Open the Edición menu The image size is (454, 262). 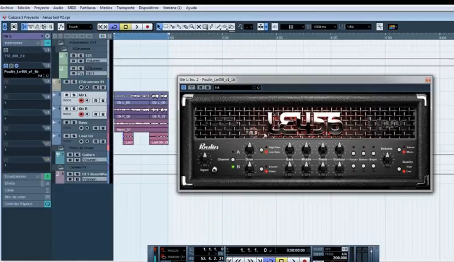(23, 8)
